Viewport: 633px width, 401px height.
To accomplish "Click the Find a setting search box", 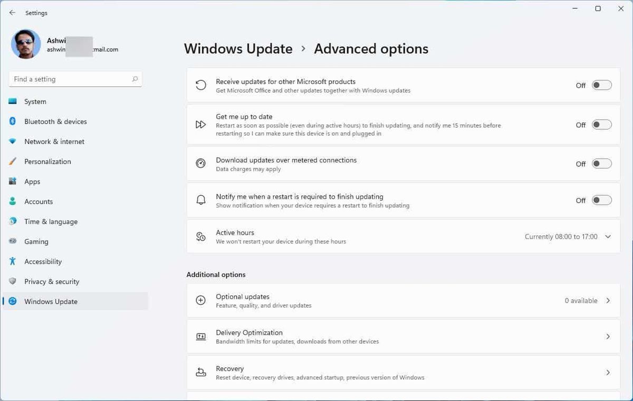I will point(75,79).
